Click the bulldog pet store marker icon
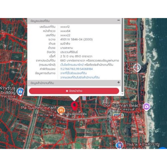The width and height of the screenshot is (167, 167). 20,92
